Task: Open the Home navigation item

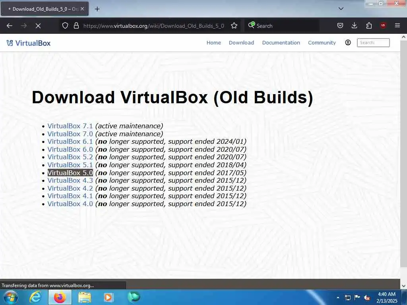Action: [x=213, y=42]
